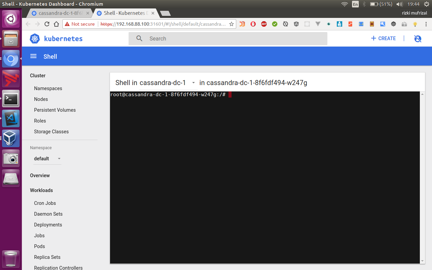Click the Vue DevTools extension icon
The image size is (432, 270).
pos(318,24)
